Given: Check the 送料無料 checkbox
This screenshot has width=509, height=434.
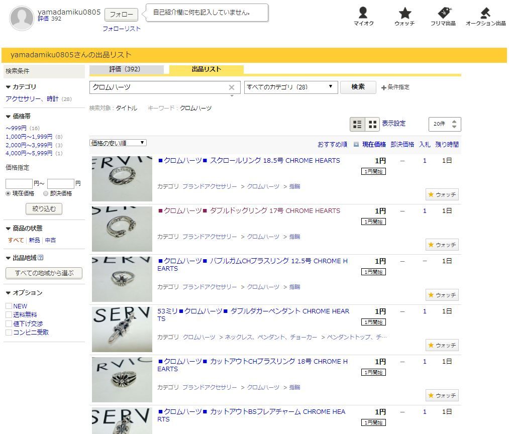Looking at the screenshot, I should click(x=9, y=314).
